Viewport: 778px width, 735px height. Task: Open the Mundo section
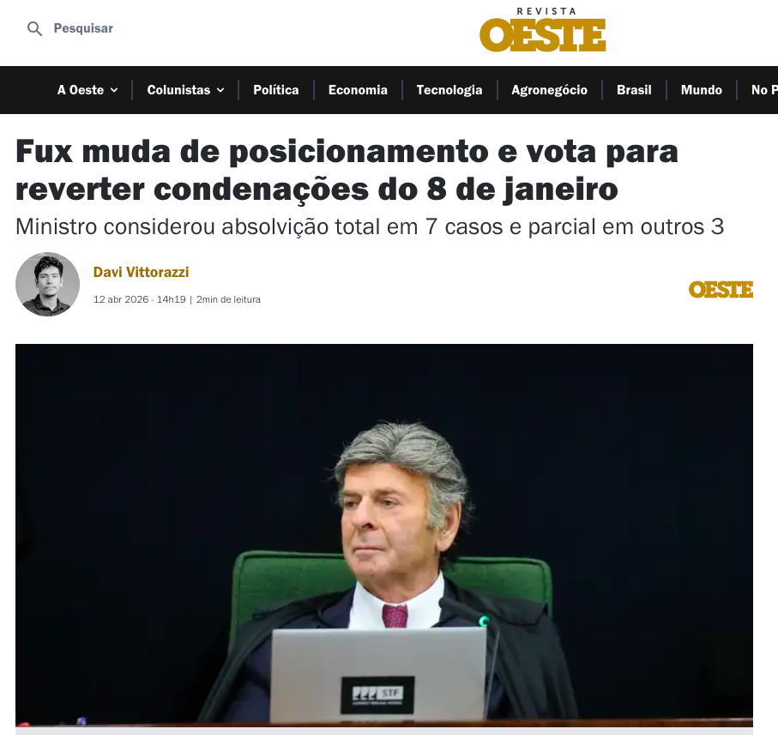[701, 90]
